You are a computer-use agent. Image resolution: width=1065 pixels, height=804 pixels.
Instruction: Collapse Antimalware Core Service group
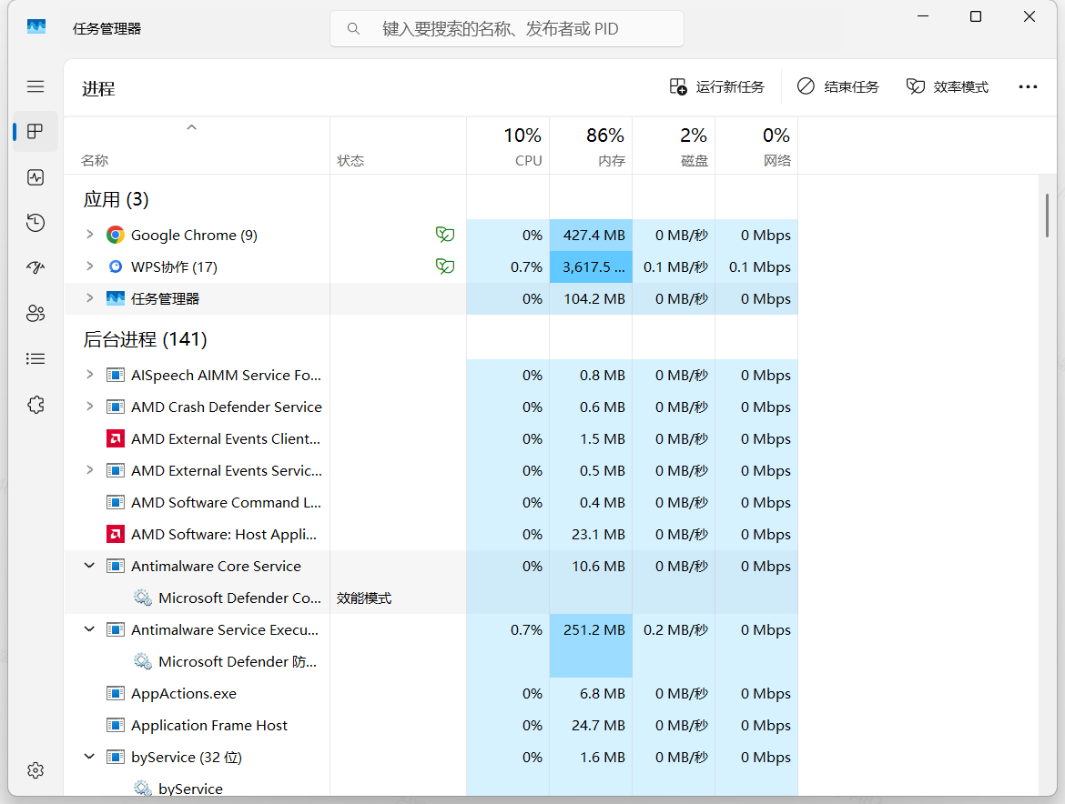(89, 566)
